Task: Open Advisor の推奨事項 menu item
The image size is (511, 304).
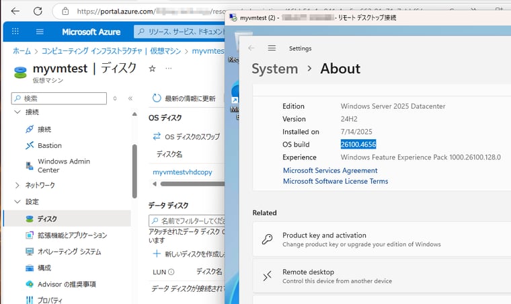Action: 67,284
